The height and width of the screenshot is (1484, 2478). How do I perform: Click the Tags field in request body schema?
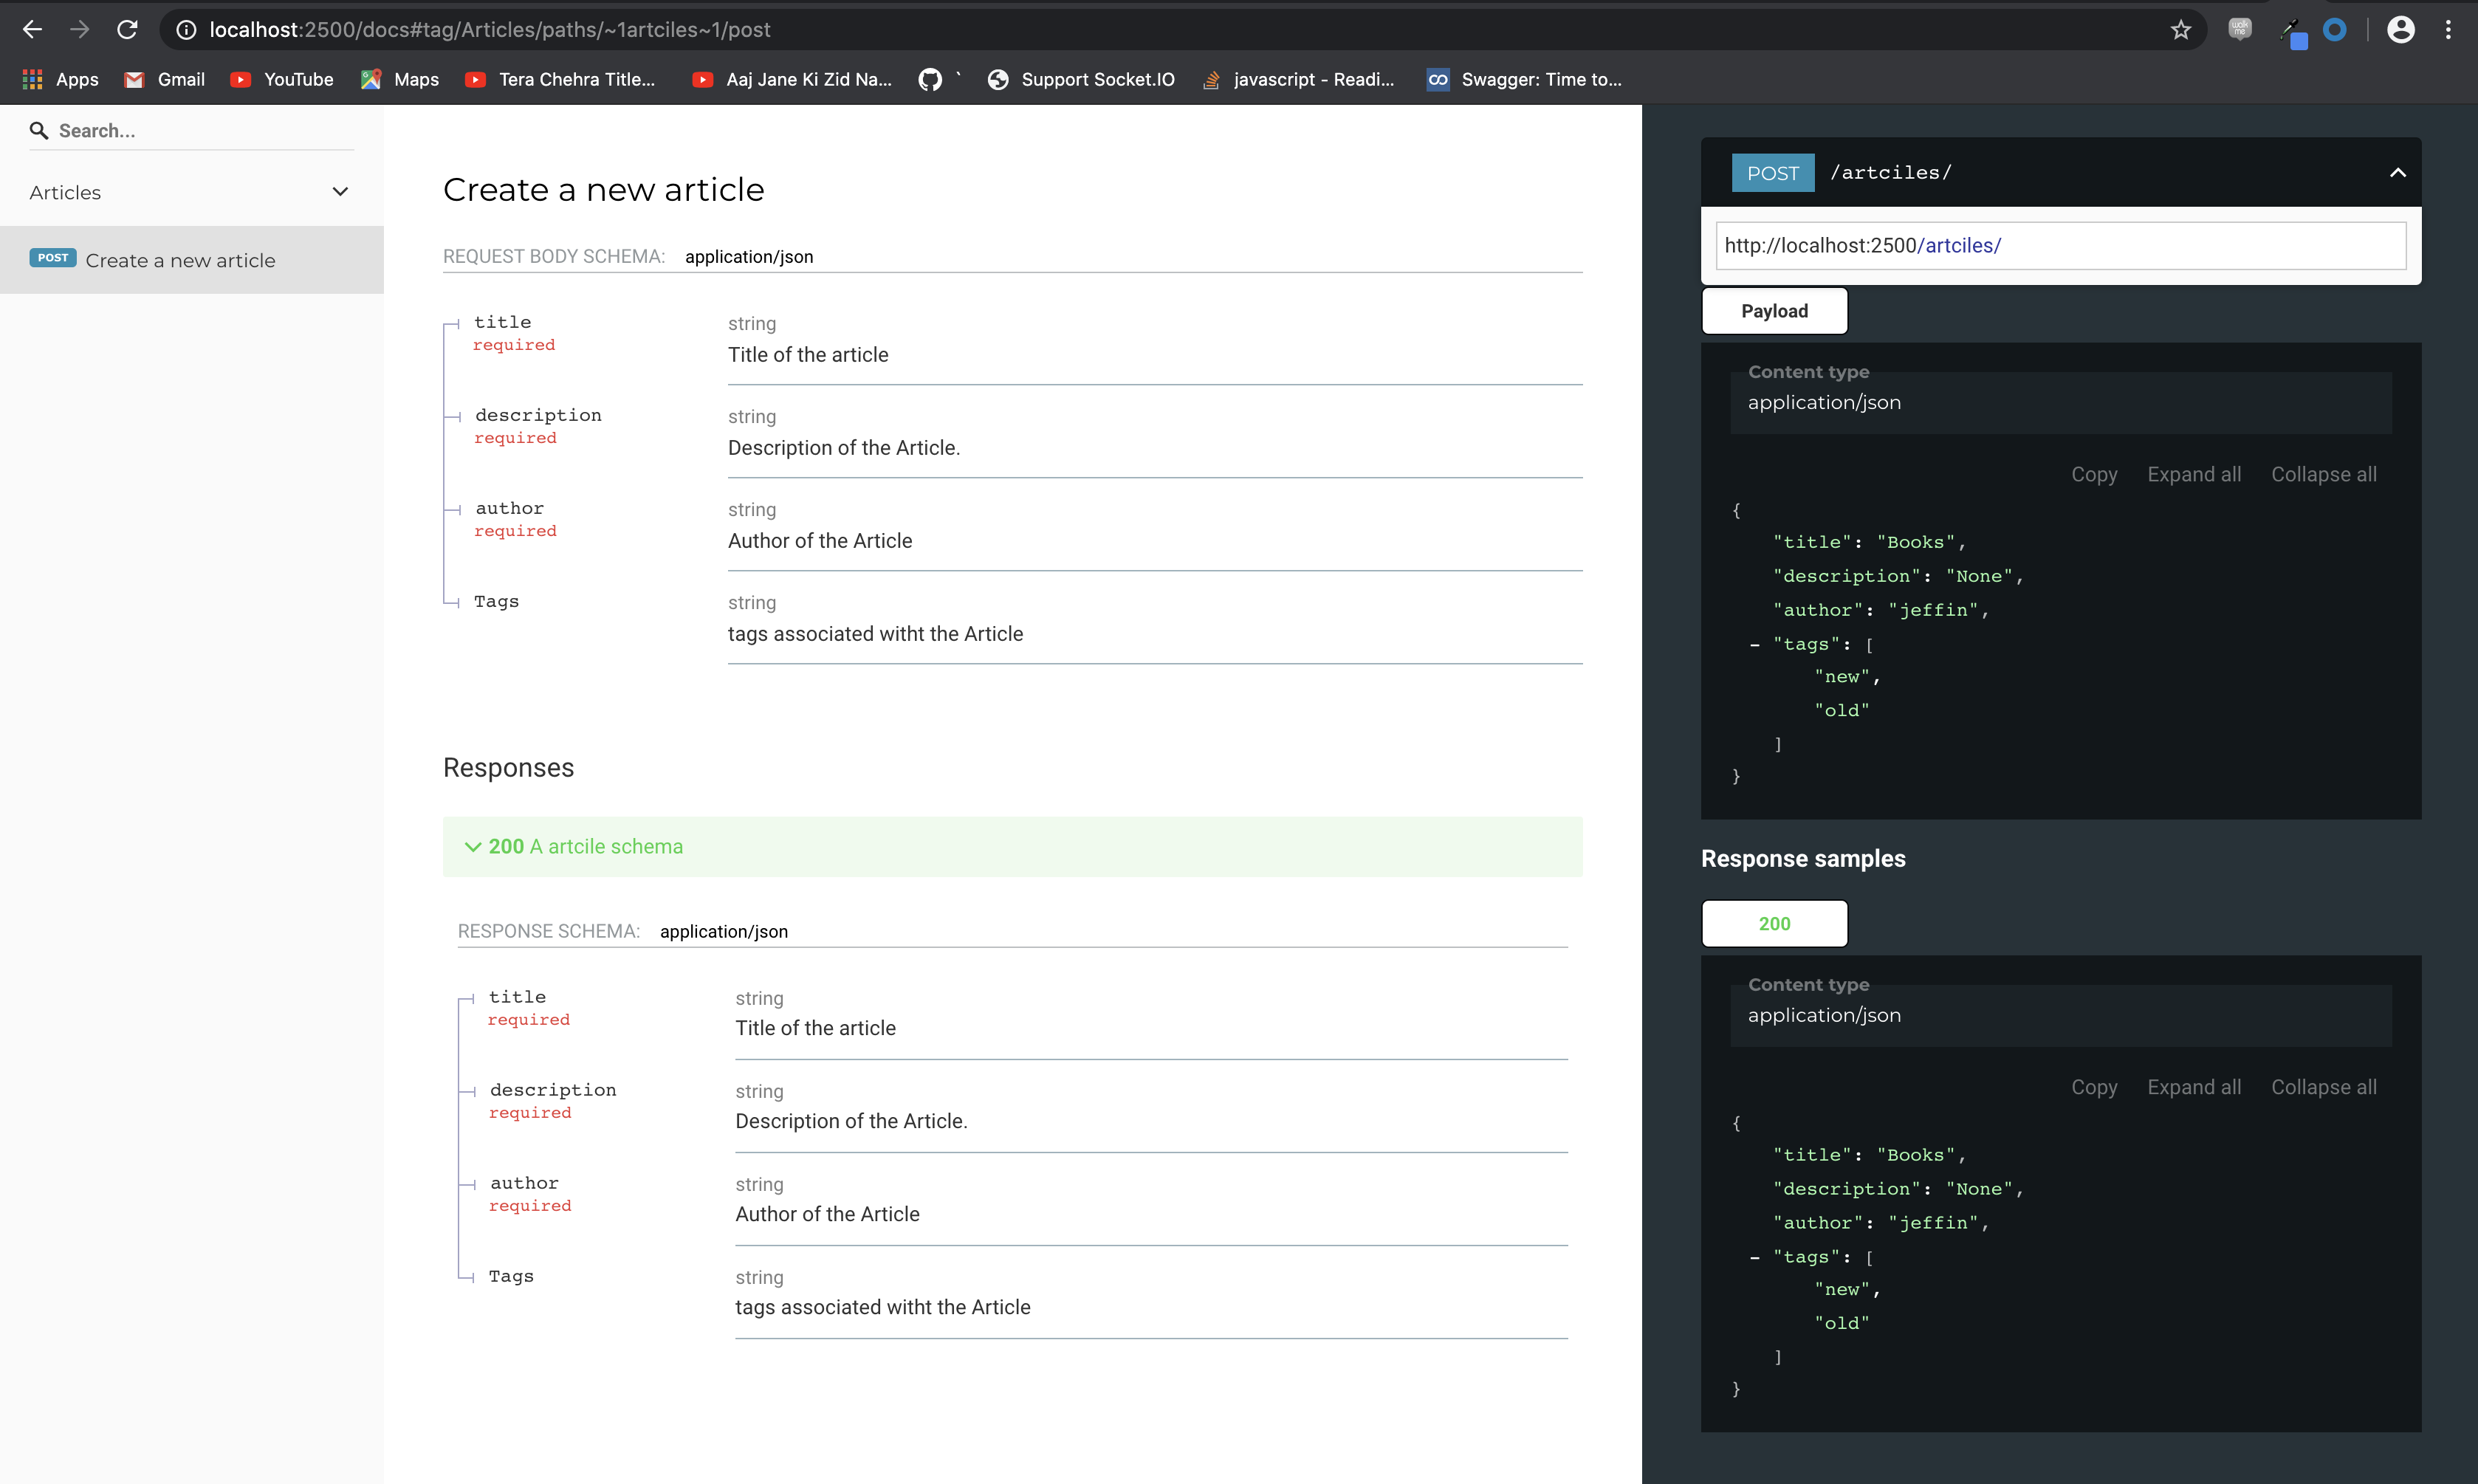496,601
